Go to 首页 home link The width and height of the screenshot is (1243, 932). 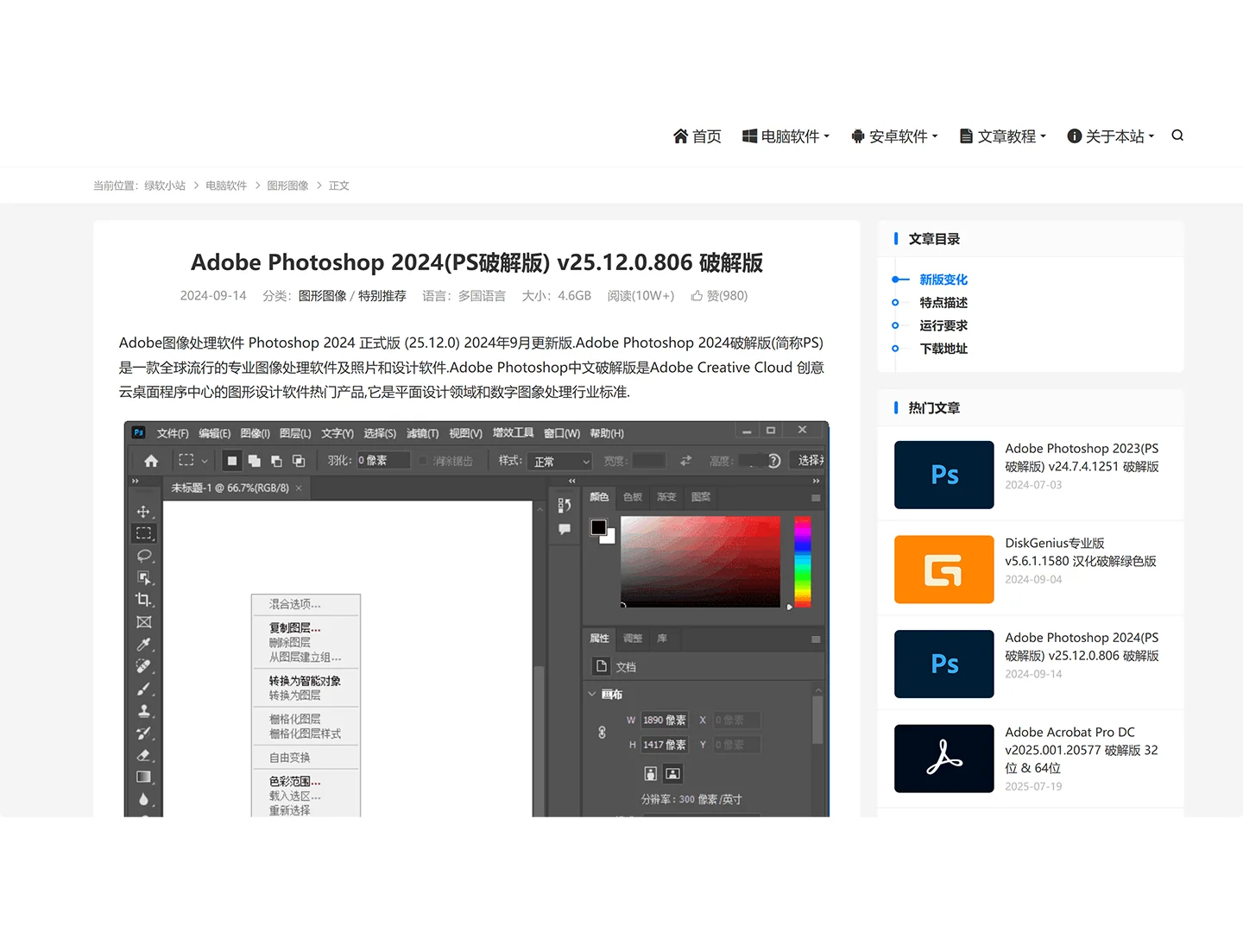(697, 136)
